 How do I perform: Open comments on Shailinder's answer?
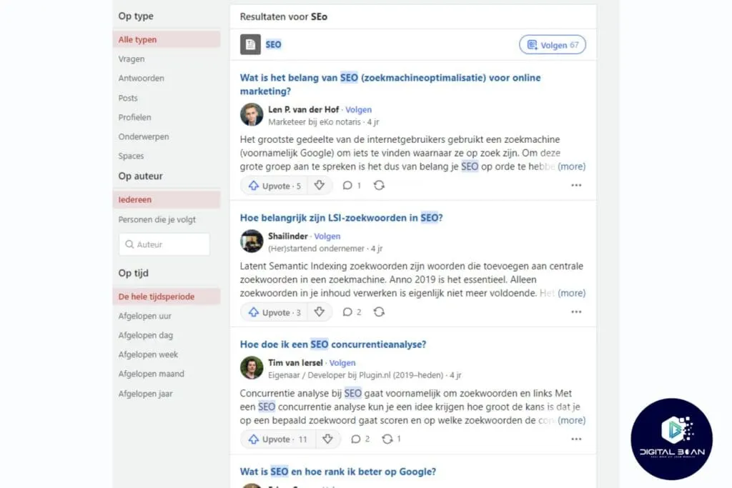pos(352,312)
